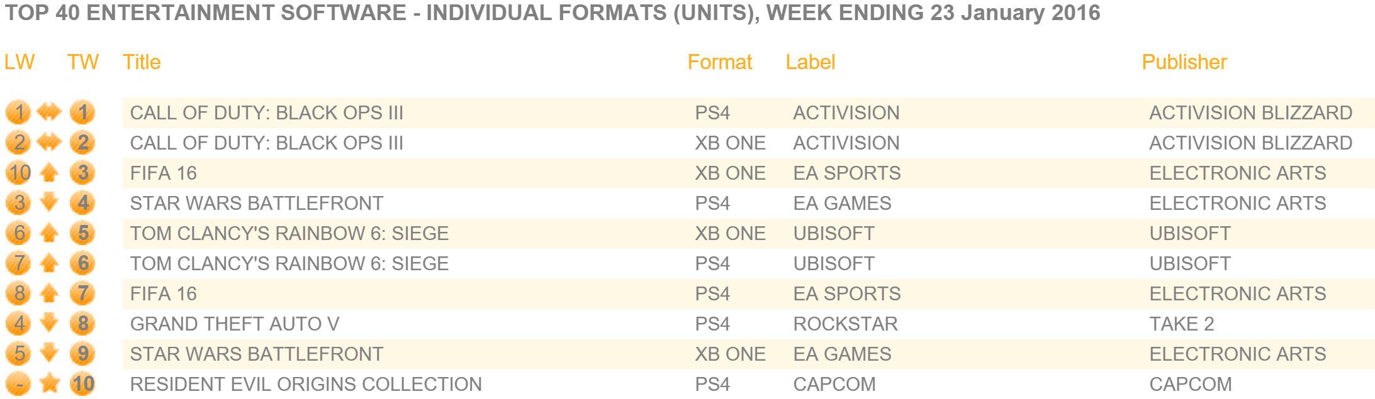
Task: Select the LW column header
Action: pos(20,62)
